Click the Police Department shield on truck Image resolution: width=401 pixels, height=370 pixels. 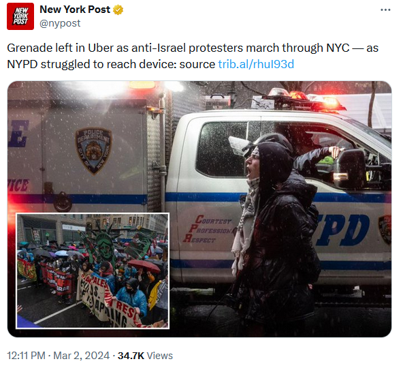pyautogui.click(x=93, y=151)
